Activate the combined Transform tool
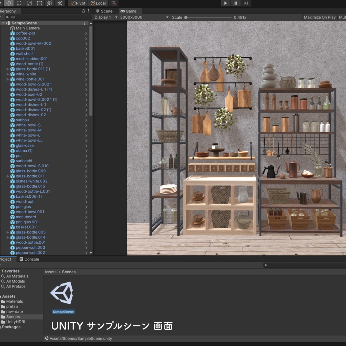346x346 pixels. tap(50, 3)
